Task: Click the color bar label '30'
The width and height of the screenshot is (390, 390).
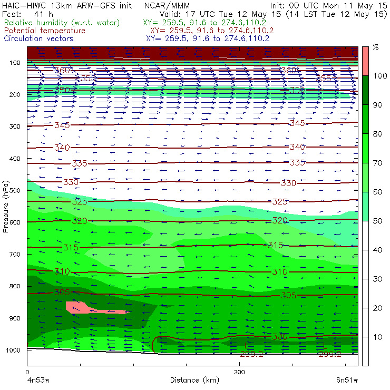Action: 377,279
